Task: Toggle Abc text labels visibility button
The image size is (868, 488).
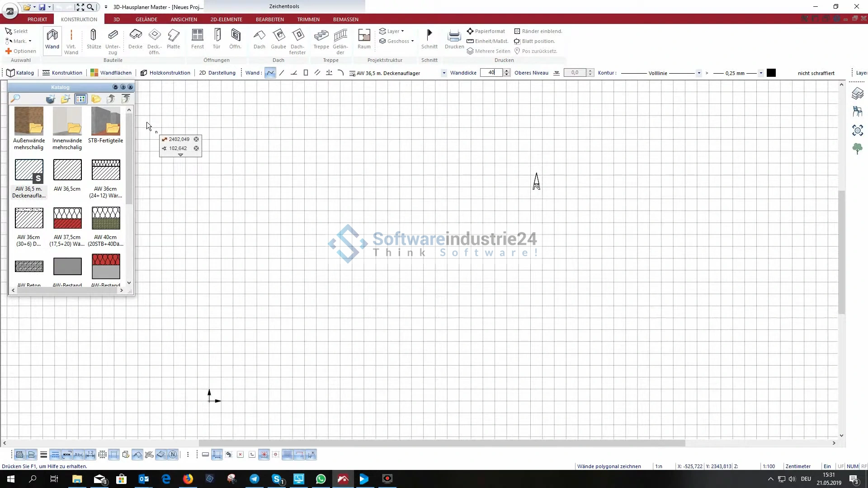Action: (79, 455)
